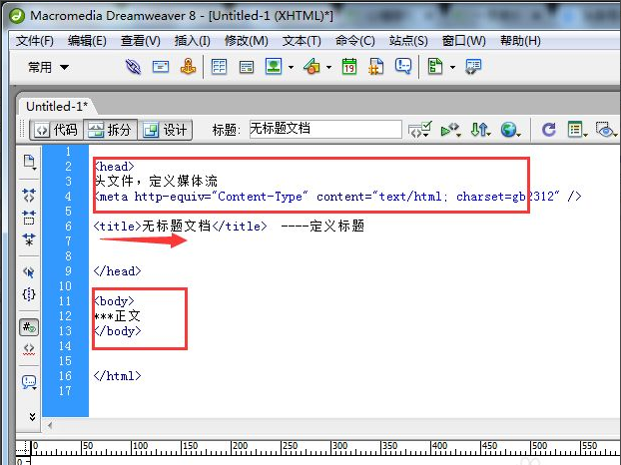Viewport: 621px width, 465px height.
Task: Select the Untitled-1* document tab
Action: (57, 106)
